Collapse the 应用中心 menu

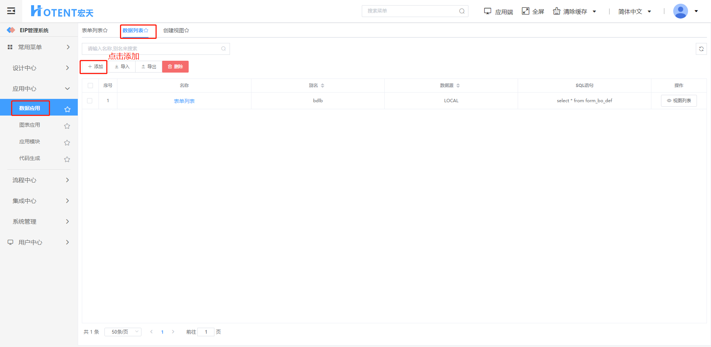[x=39, y=89]
